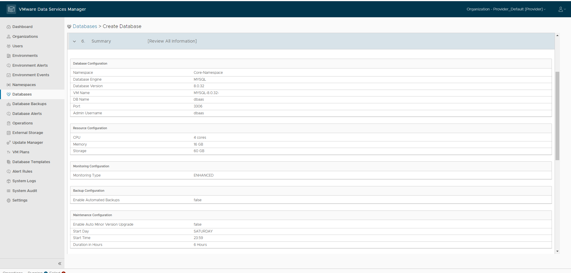Image resolution: width=571 pixels, height=273 pixels.
Task: Click the VM Plans sidebar icon
Action: 9,152
